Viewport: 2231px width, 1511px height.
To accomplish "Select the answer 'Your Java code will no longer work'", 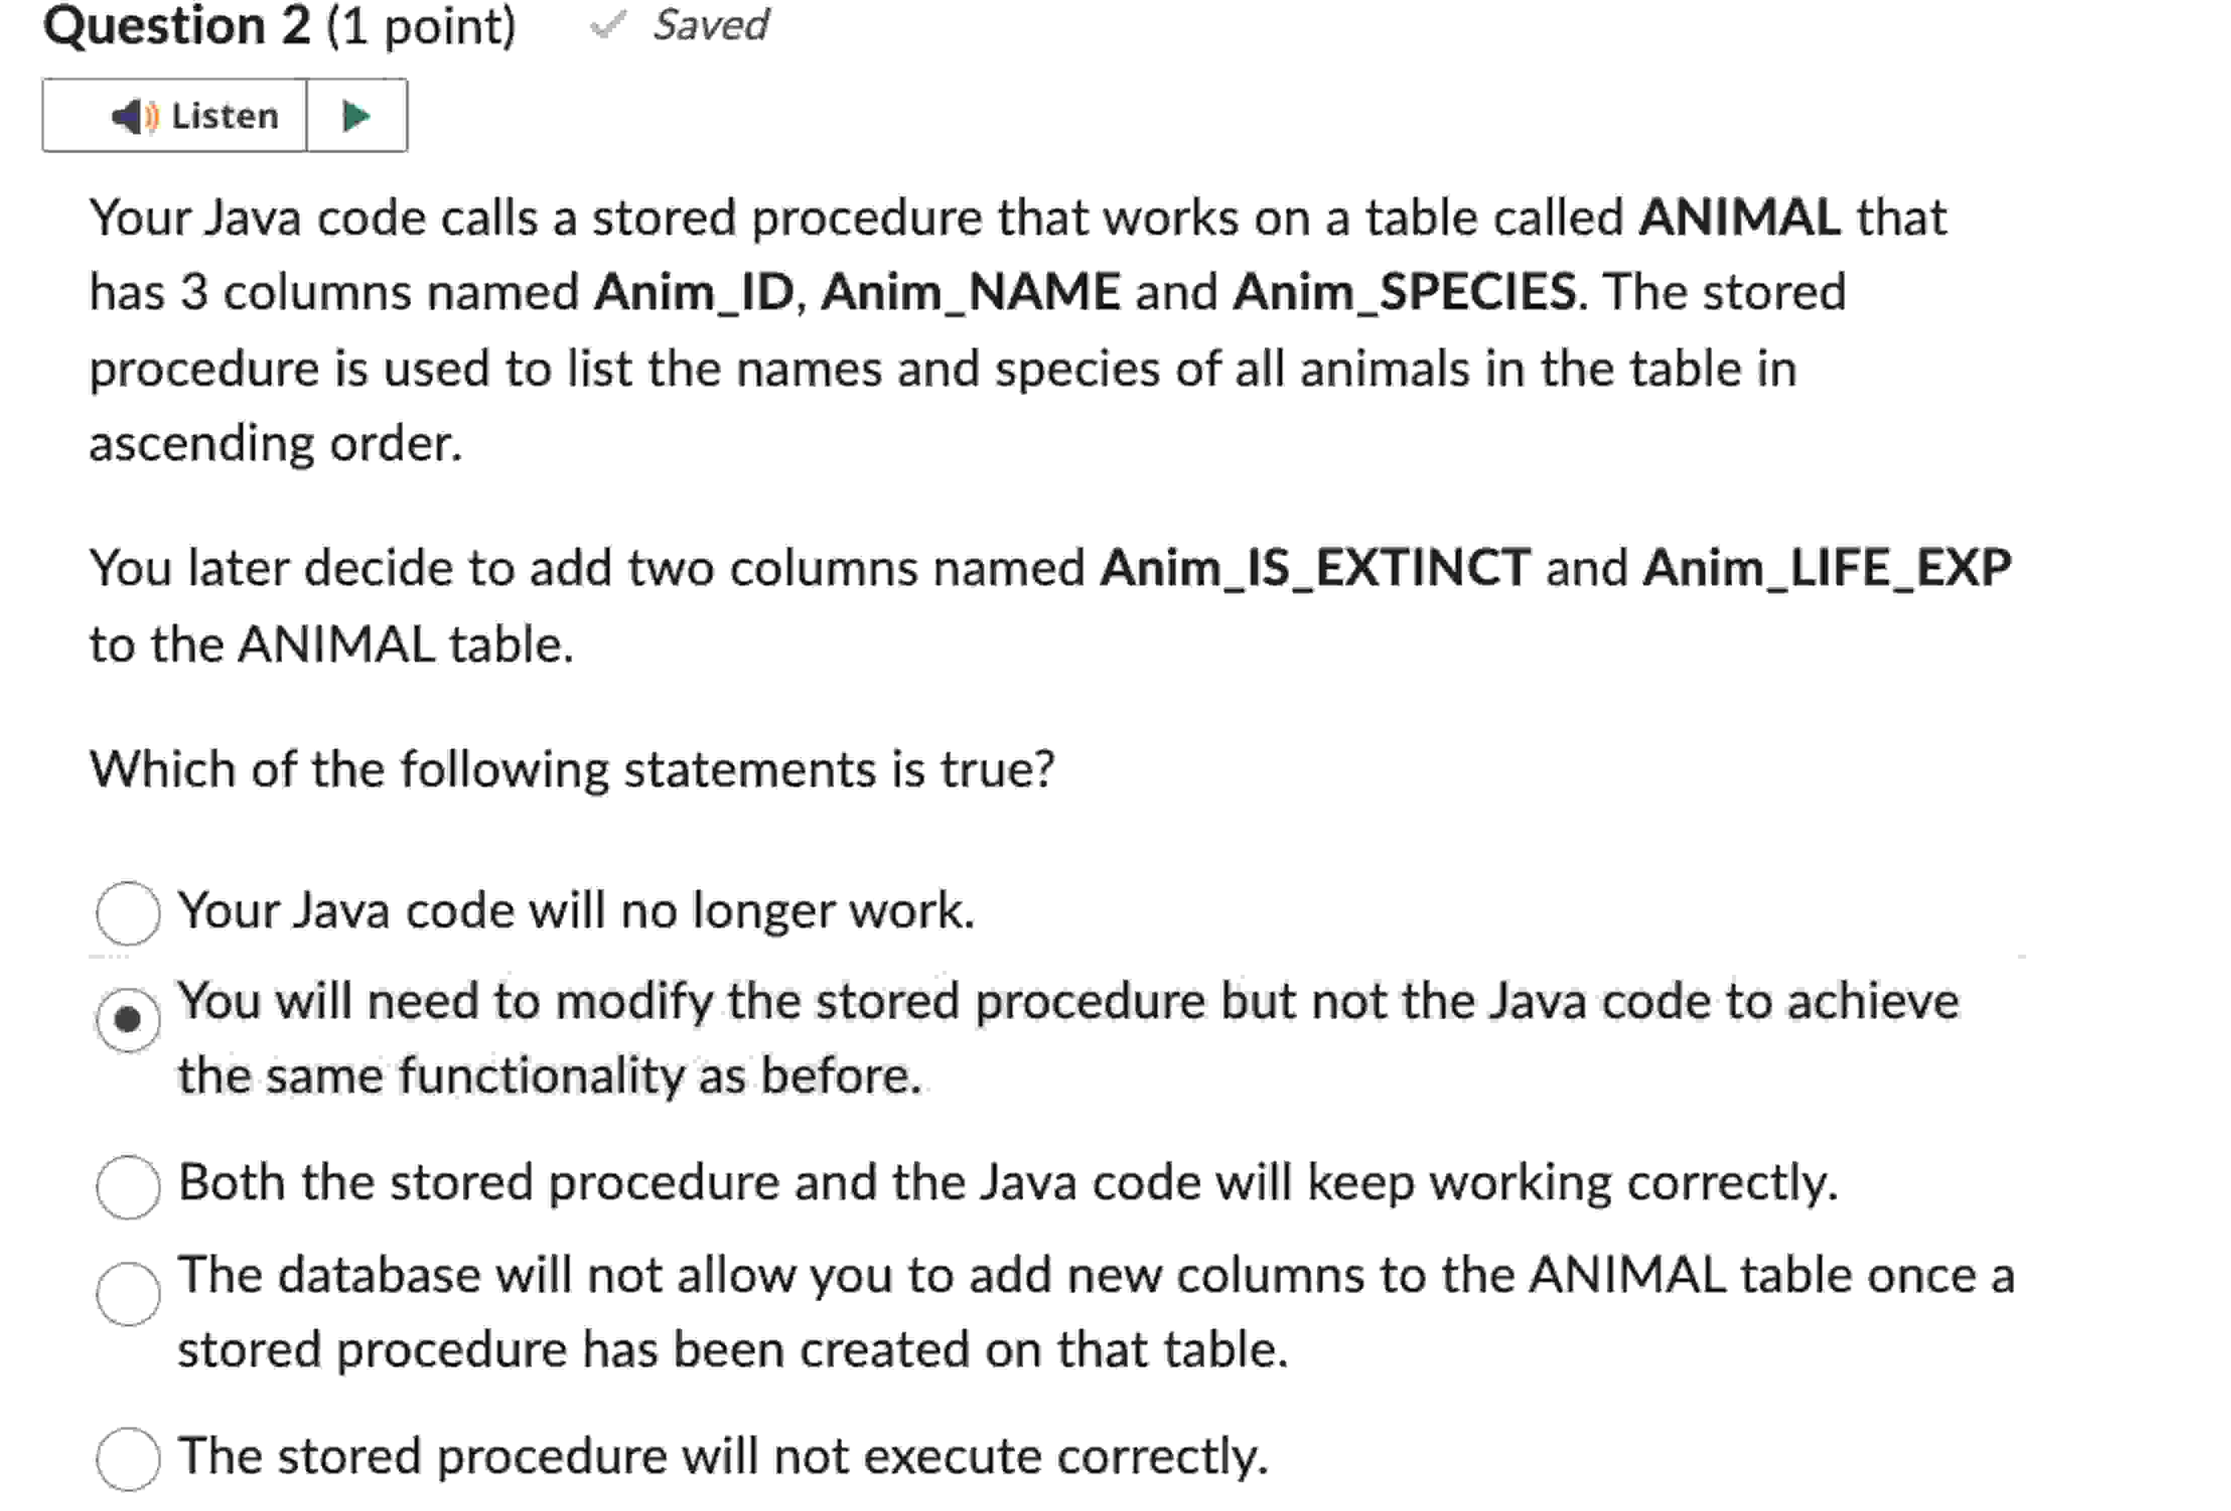I will pos(128,912).
